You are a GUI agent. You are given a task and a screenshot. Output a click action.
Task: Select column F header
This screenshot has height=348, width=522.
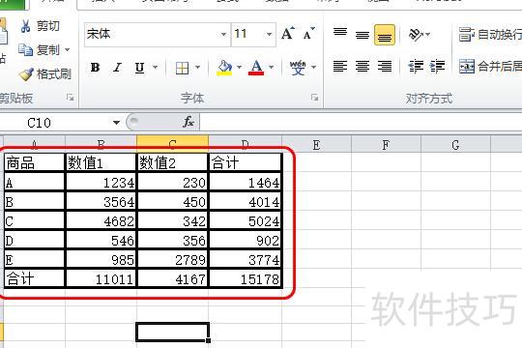click(386, 145)
